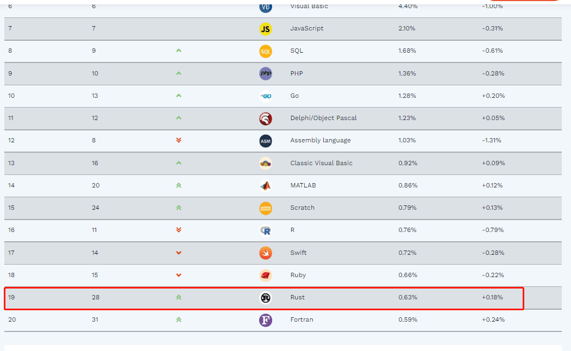Click the purple Fortran F icon
This screenshot has width=571, height=351.
(x=266, y=320)
